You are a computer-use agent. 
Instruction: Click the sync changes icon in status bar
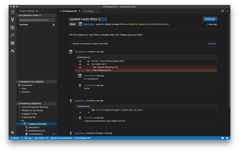[22, 138]
